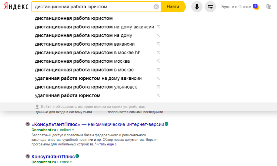
Task: Open search settings filter icon
Action: tap(210, 7)
